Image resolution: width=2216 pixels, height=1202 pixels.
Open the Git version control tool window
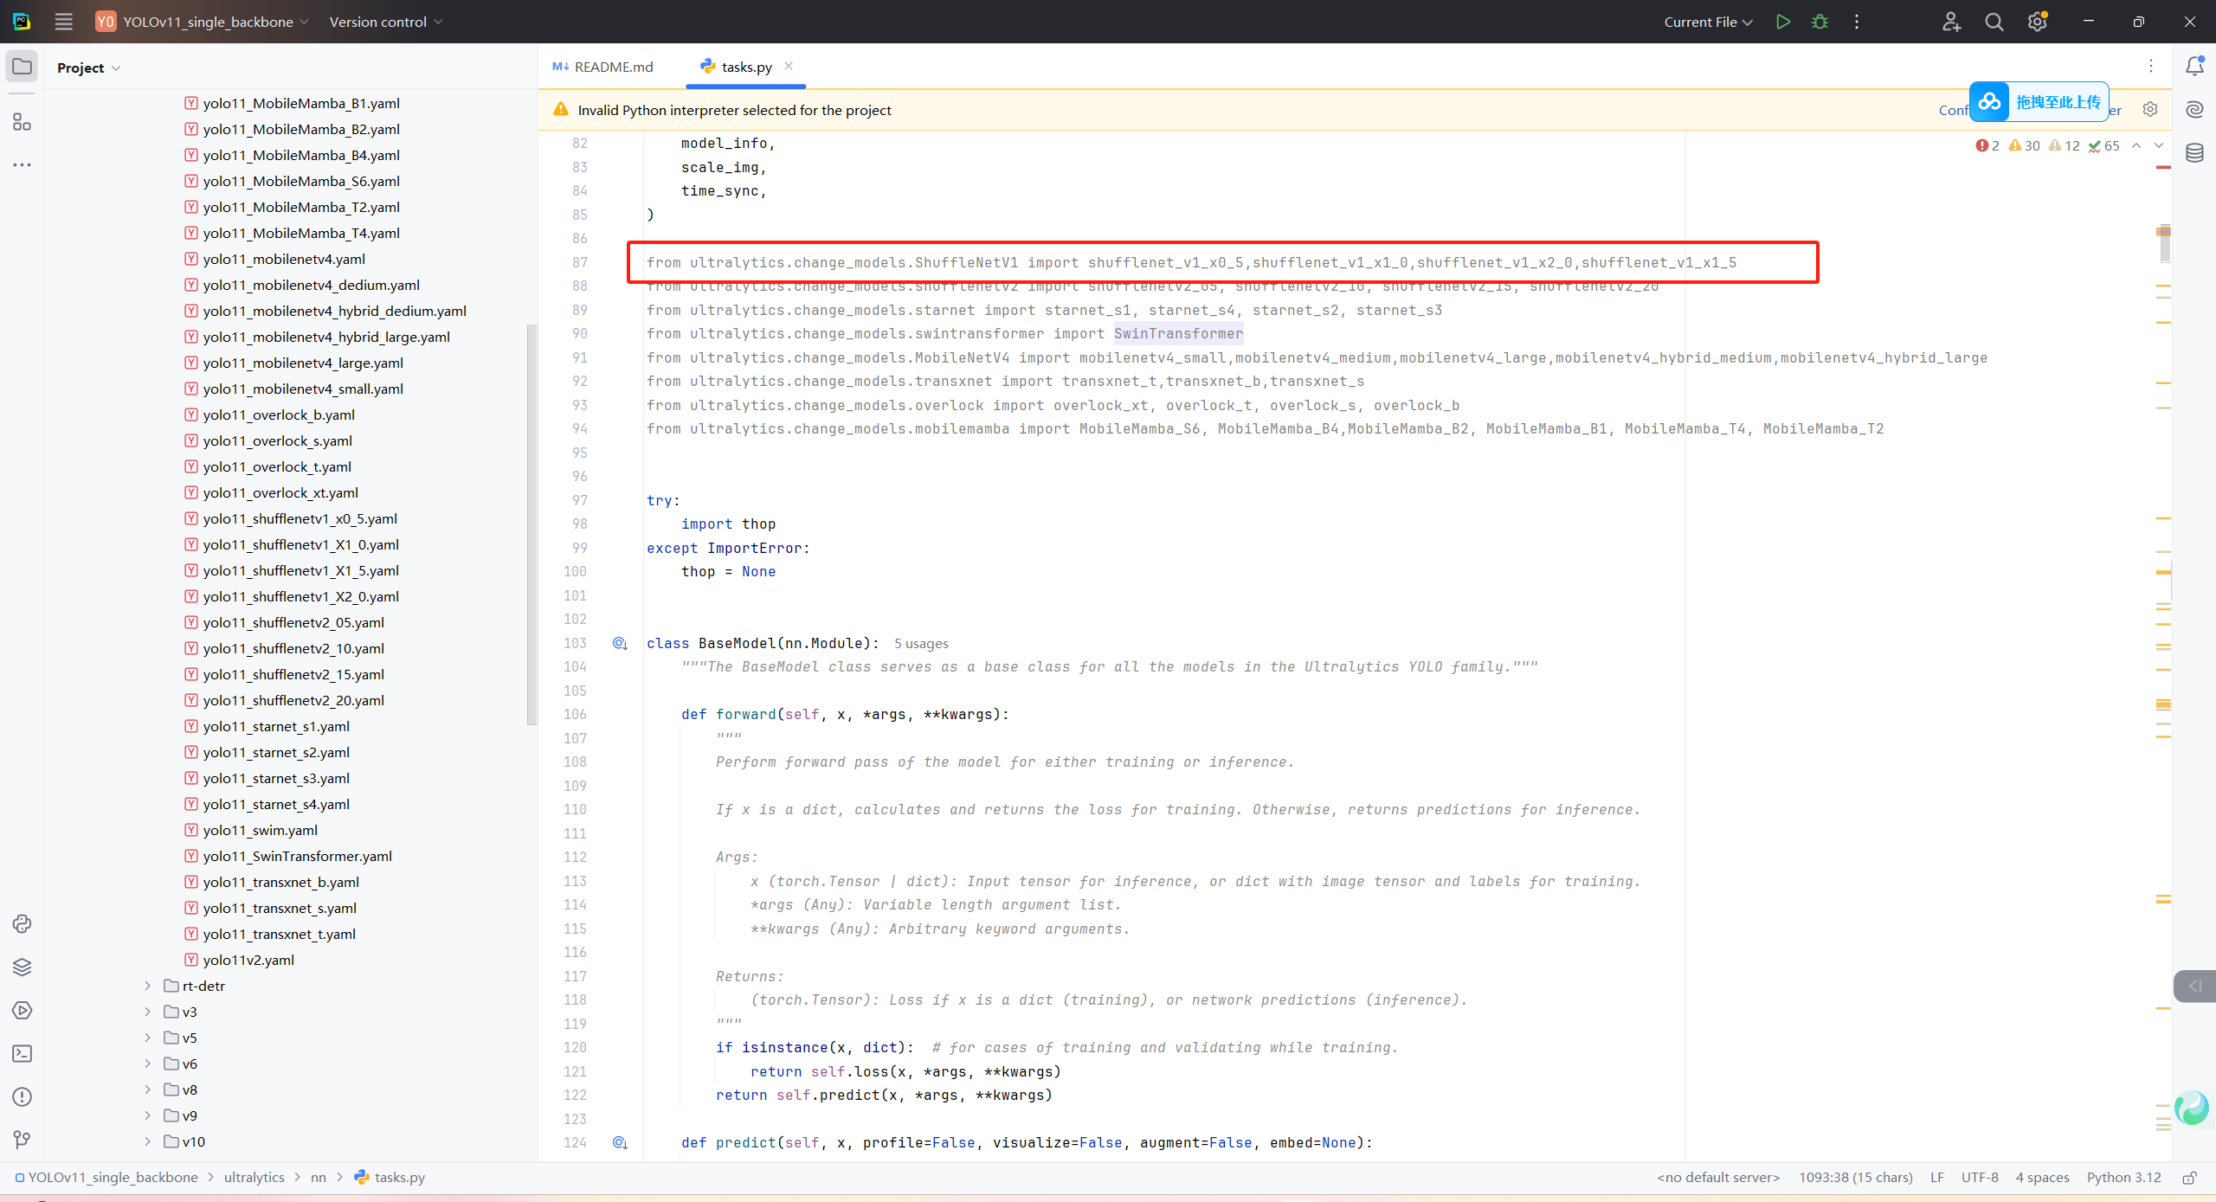pos(22,1140)
